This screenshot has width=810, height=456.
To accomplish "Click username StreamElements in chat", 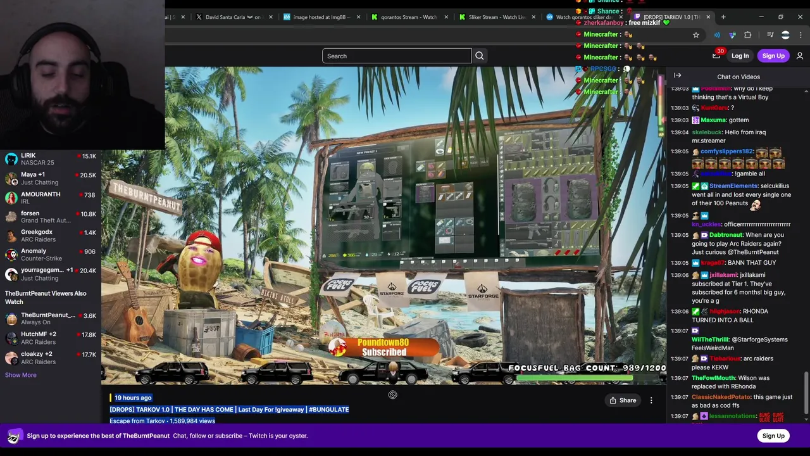I will 733,186.
